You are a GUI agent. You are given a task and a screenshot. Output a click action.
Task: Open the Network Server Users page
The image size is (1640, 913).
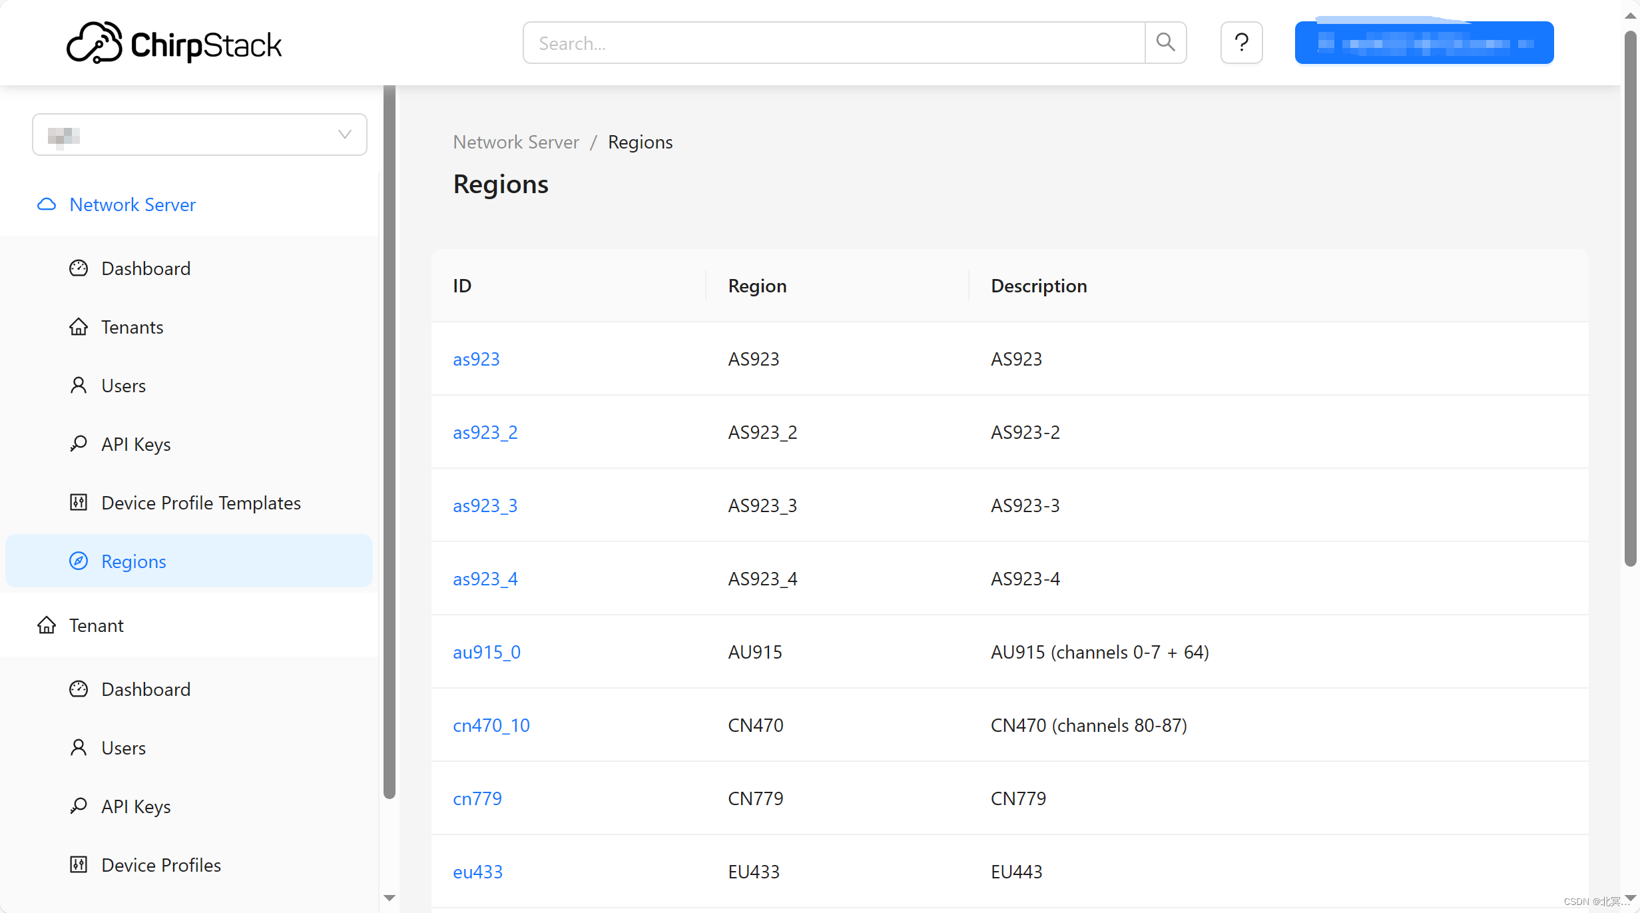(x=123, y=386)
